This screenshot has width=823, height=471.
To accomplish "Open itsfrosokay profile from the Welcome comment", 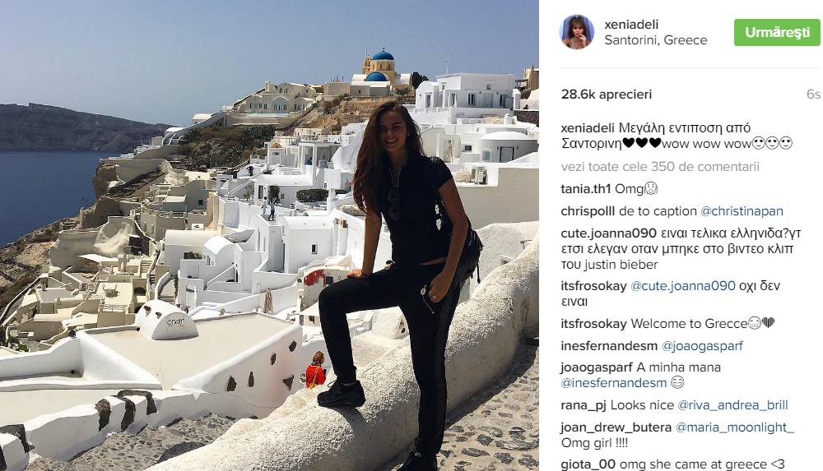I will point(593,324).
